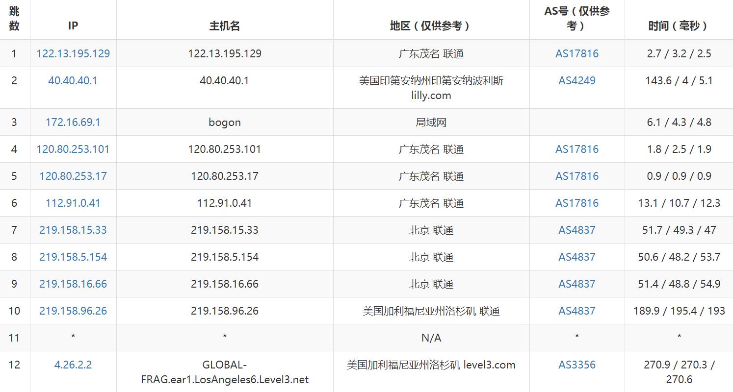Select time value 51.4 / 48.8 / 54.9
This screenshot has width=733, height=392.
click(679, 284)
